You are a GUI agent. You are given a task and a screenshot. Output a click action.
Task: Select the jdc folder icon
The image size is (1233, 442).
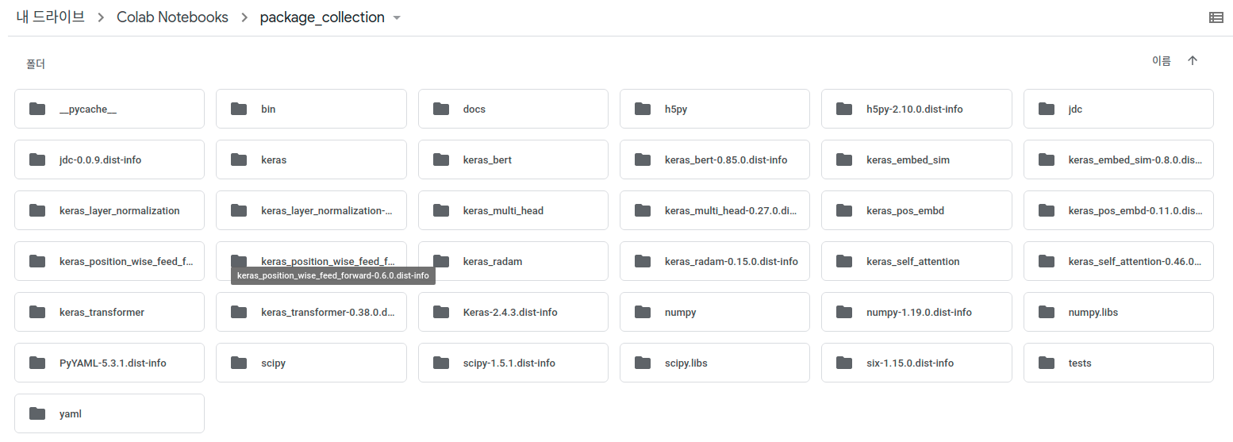click(x=1047, y=109)
